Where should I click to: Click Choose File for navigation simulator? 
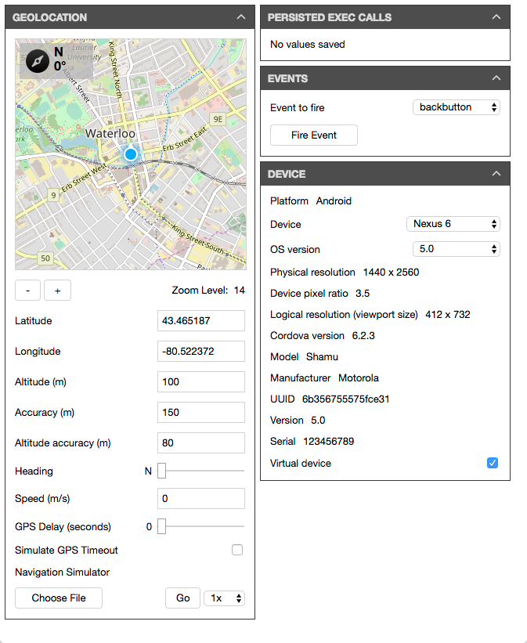click(59, 598)
